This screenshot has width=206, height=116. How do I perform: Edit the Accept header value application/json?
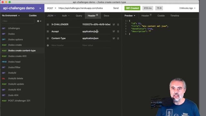point(96,32)
